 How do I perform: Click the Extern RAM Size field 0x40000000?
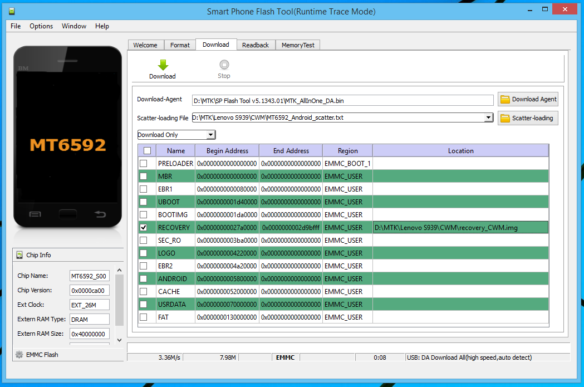click(x=90, y=334)
